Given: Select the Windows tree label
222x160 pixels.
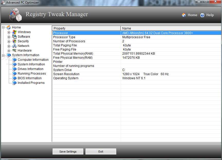Looking at the screenshot, I should pyautogui.click(x=24, y=32).
